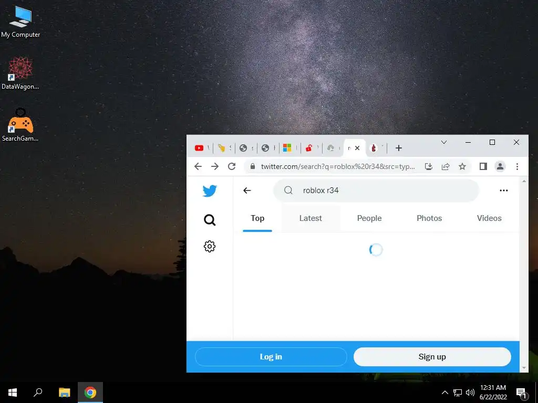Expand the Chrome tab search chevron
Screen dimensions: 538x403
(x=443, y=142)
